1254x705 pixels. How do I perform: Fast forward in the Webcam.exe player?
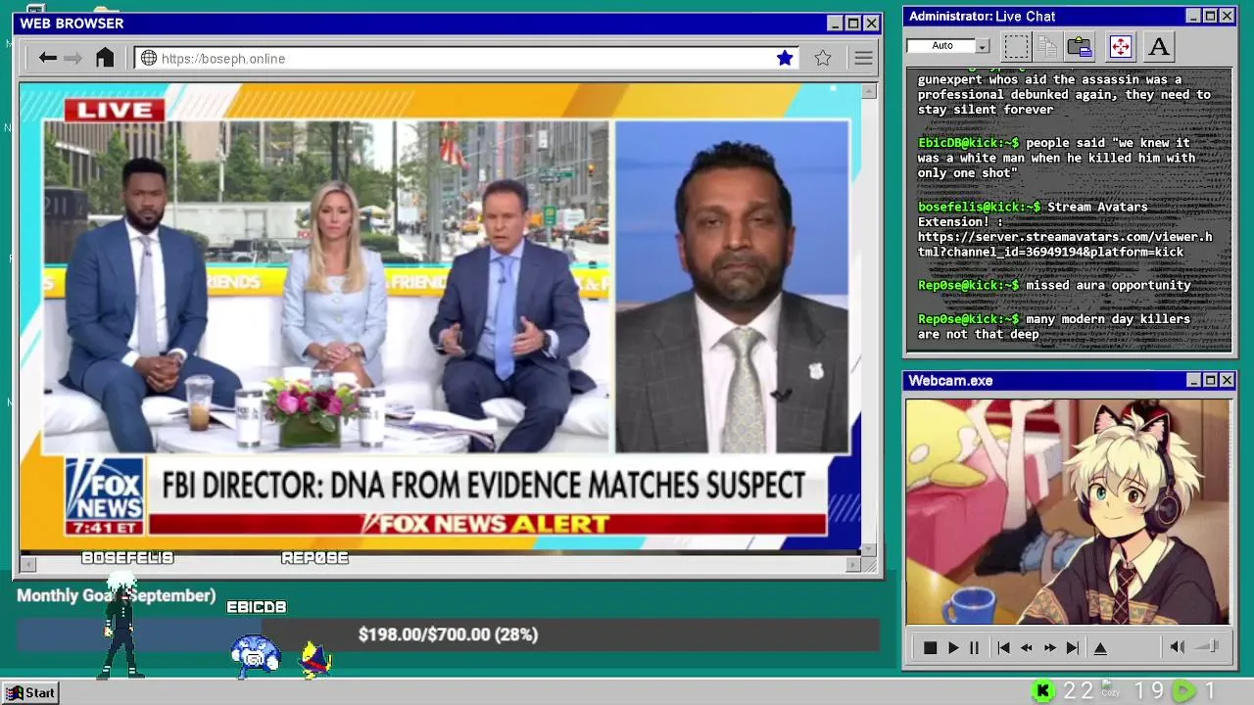click(x=1050, y=647)
